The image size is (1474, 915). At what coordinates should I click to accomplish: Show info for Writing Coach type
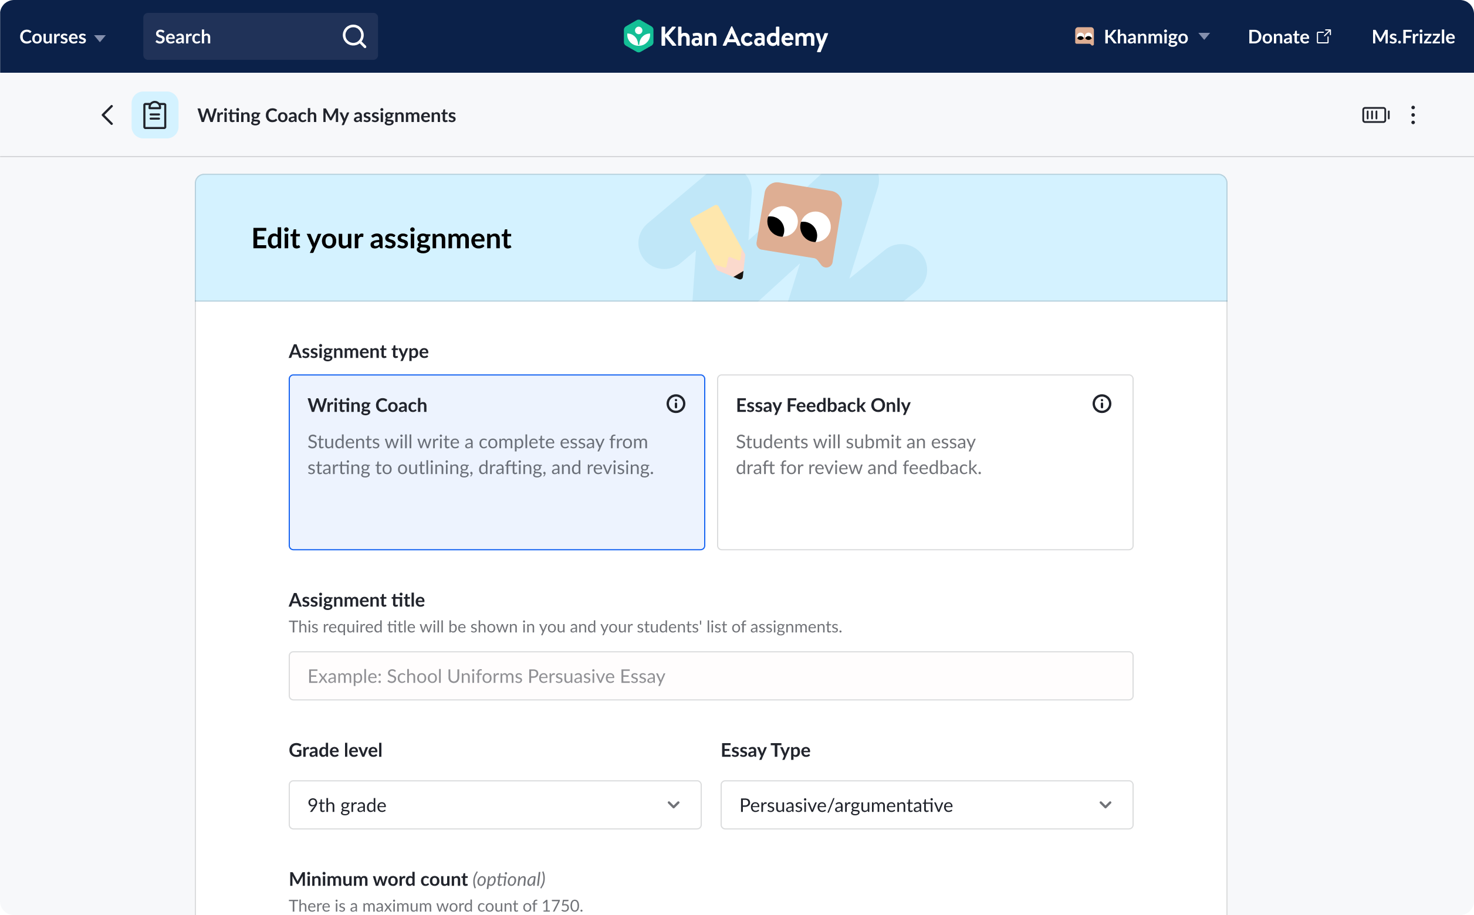coord(675,404)
